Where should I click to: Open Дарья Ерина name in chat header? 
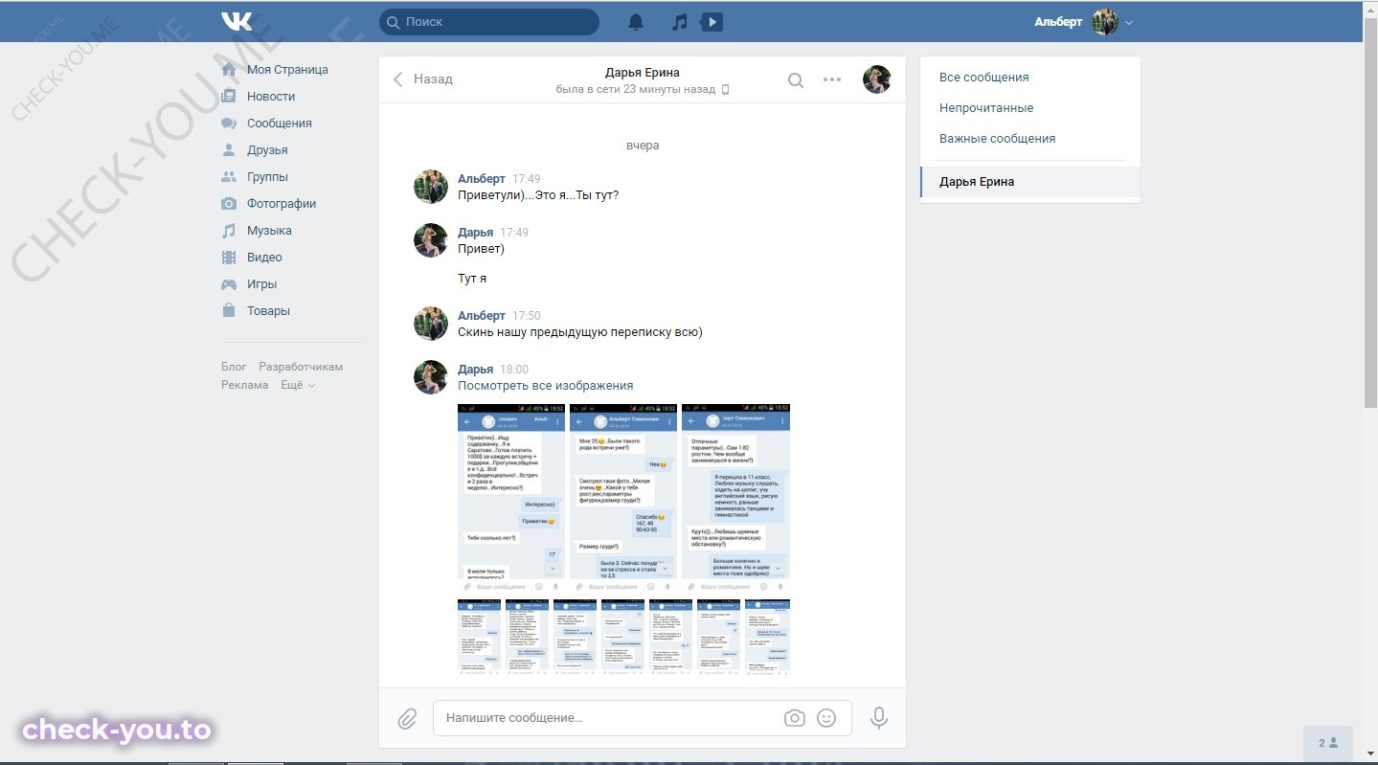click(643, 73)
